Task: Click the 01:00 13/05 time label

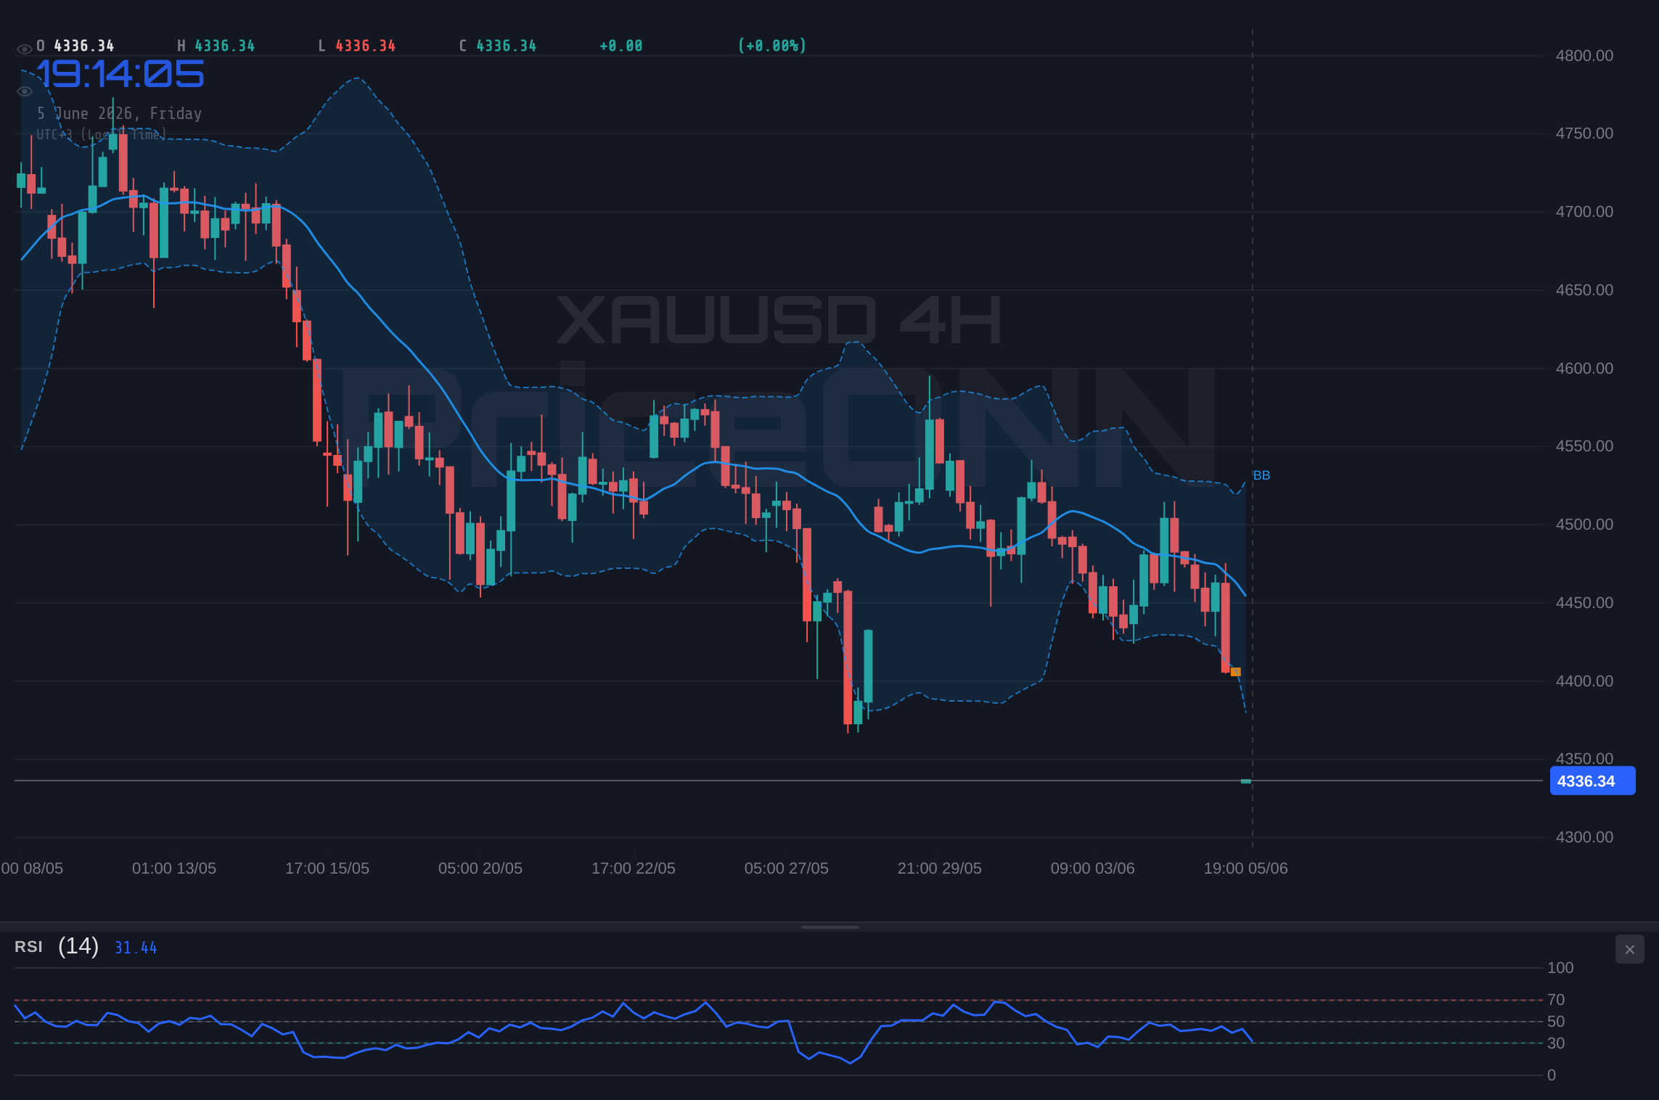Action: (x=174, y=869)
